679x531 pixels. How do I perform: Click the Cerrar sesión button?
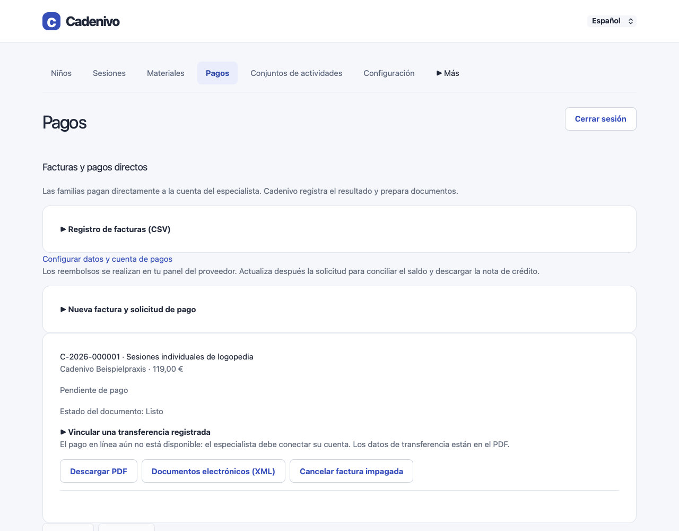click(600, 119)
